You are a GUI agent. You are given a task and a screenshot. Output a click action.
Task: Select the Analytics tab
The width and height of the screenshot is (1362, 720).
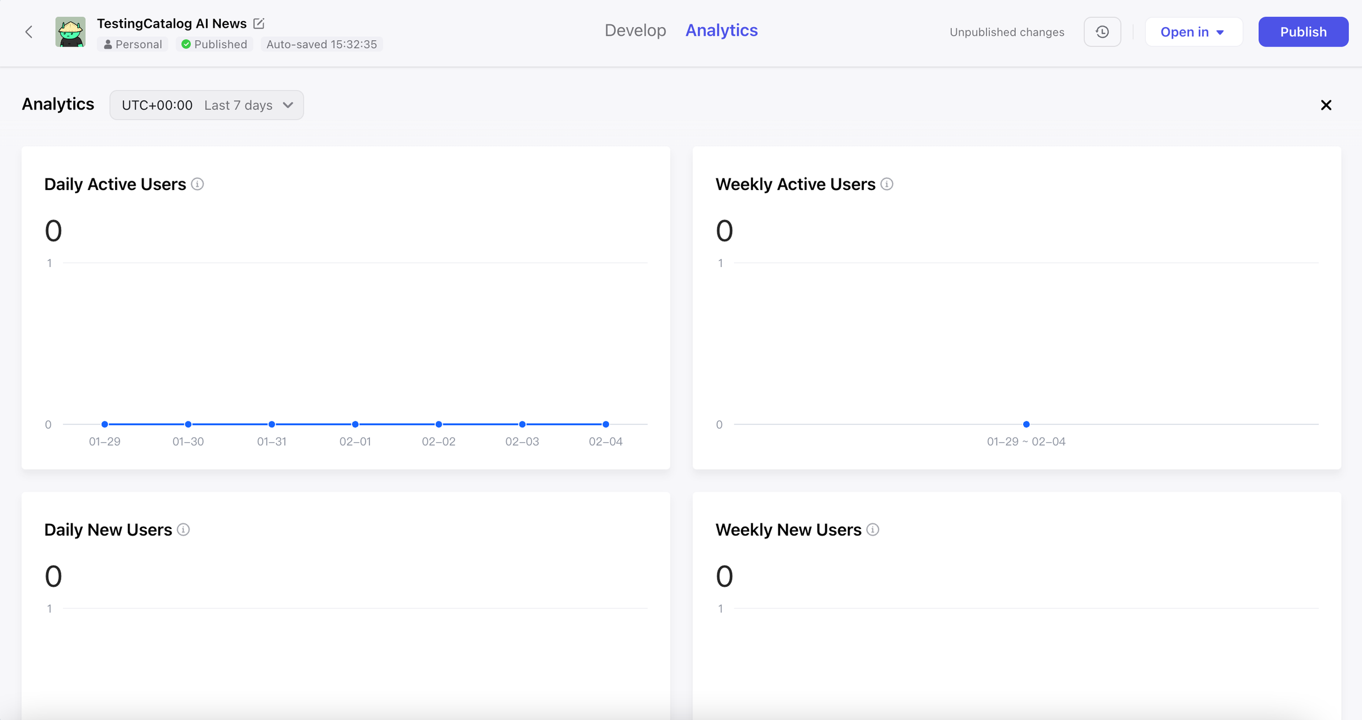721,30
